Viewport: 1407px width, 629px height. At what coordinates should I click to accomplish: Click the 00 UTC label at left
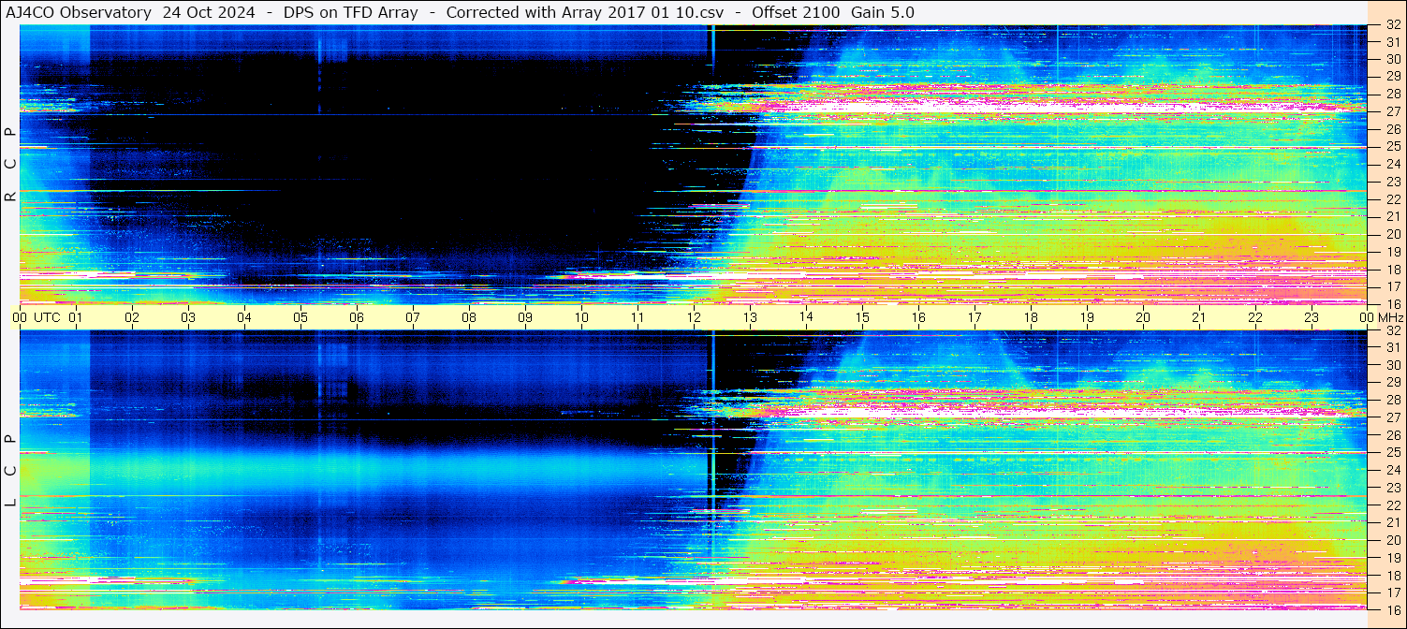click(37, 317)
